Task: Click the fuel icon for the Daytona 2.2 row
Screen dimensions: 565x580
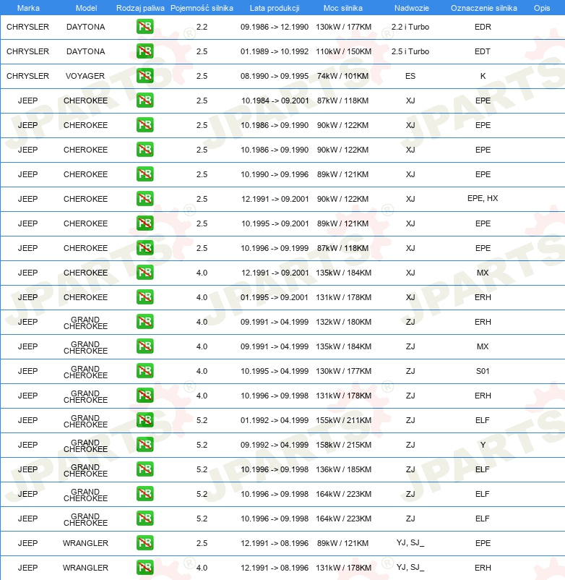Action: point(145,27)
